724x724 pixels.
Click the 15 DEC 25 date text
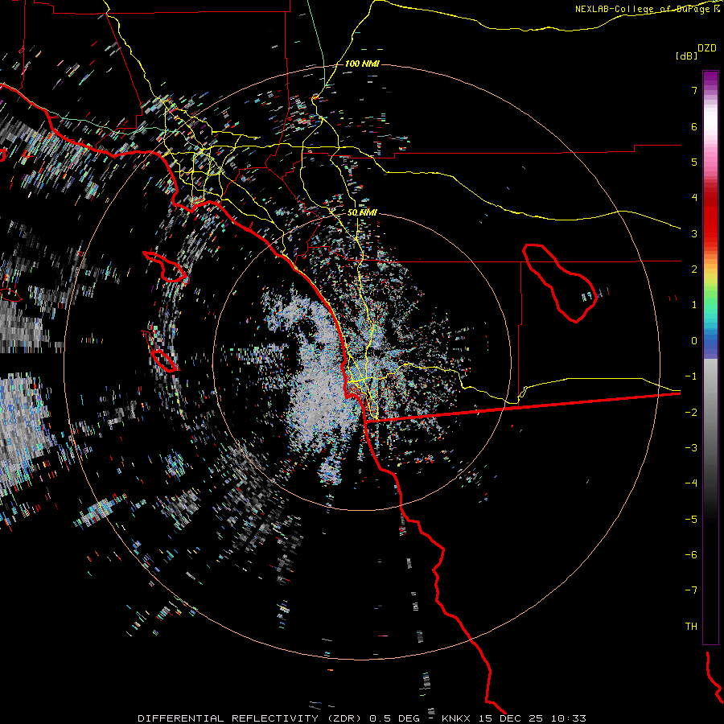(x=512, y=718)
